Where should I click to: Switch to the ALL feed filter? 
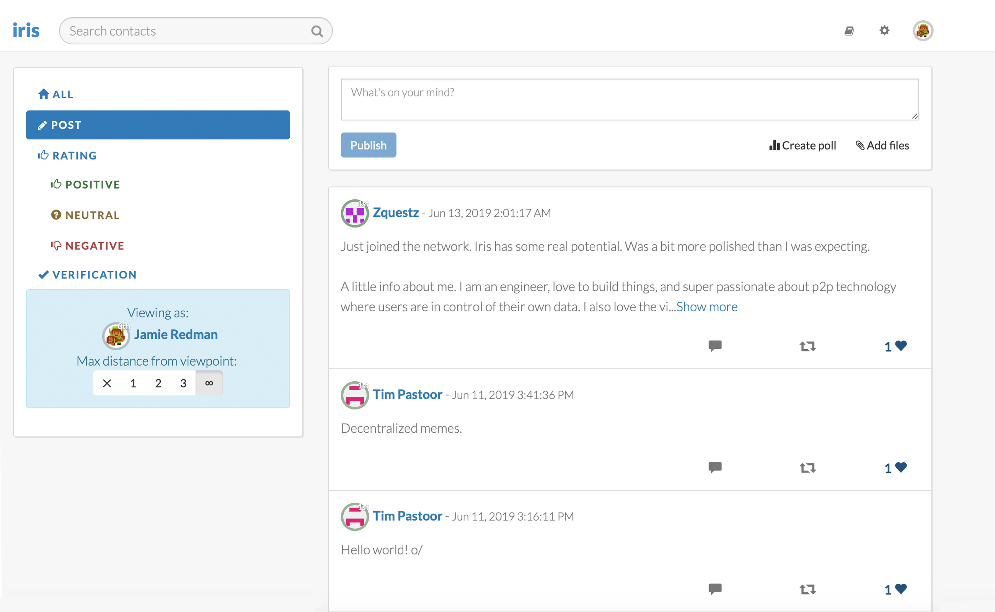56,94
